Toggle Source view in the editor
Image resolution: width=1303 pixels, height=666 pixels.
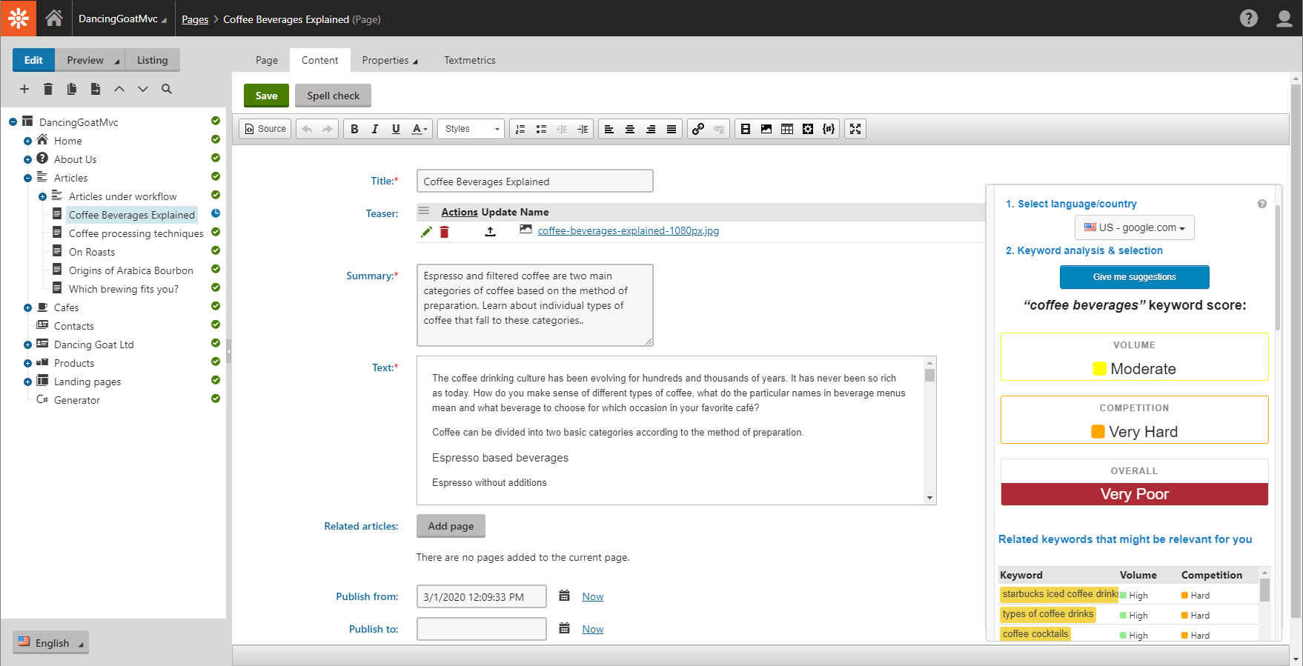tap(265, 129)
